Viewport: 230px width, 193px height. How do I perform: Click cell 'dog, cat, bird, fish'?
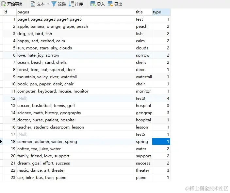point(76,34)
